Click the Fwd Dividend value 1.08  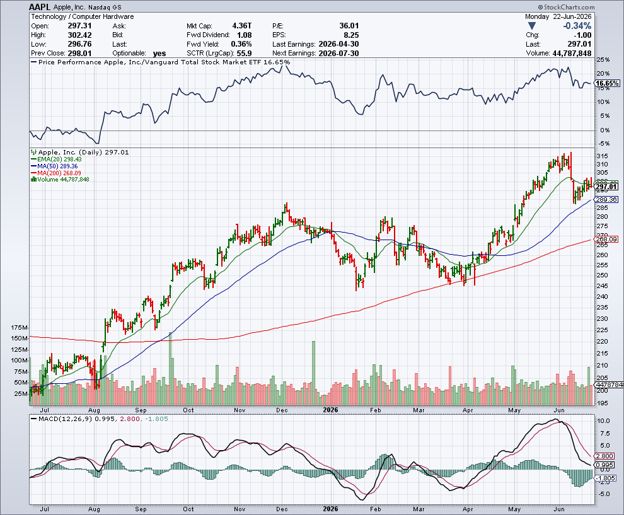pyautogui.click(x=245, y=35)
